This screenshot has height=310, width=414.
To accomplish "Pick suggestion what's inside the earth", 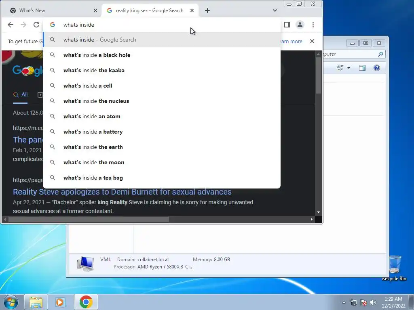I will point(162,147).
